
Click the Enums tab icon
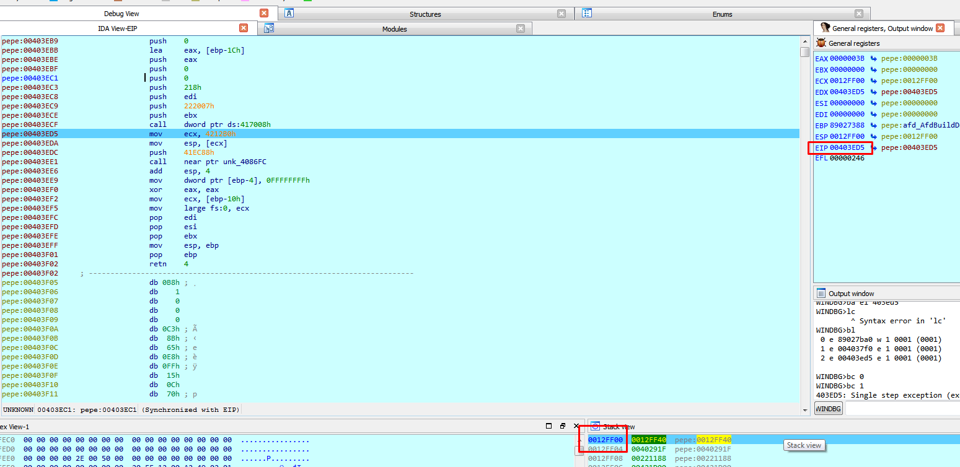(x=587, y=14)
